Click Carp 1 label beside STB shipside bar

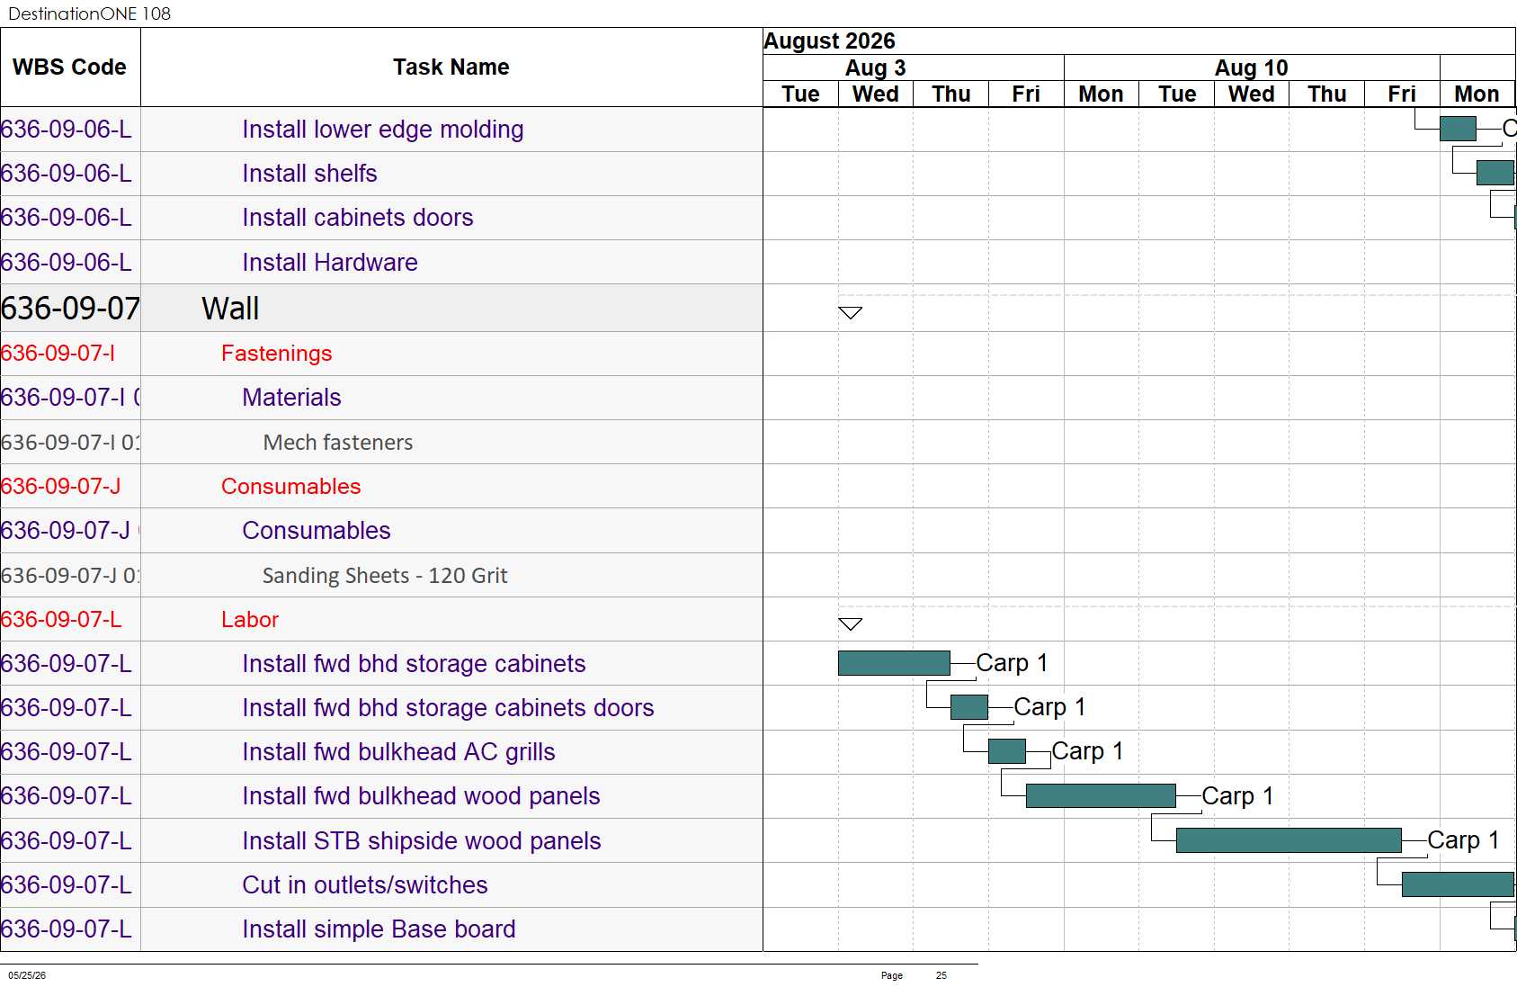click(1464, 840)
